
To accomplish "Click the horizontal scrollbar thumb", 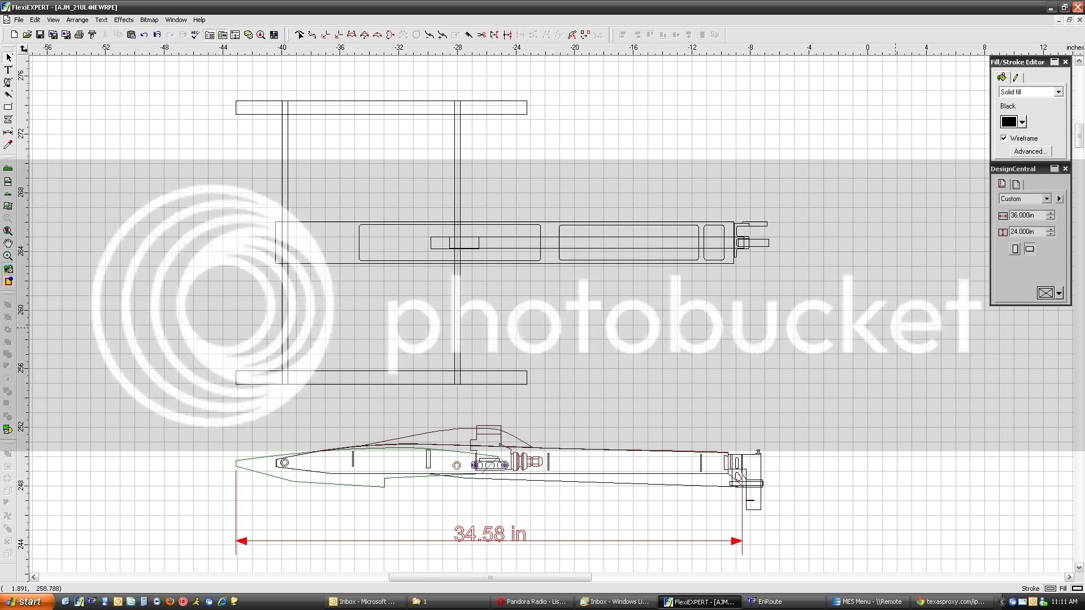I will coord(490,577).
